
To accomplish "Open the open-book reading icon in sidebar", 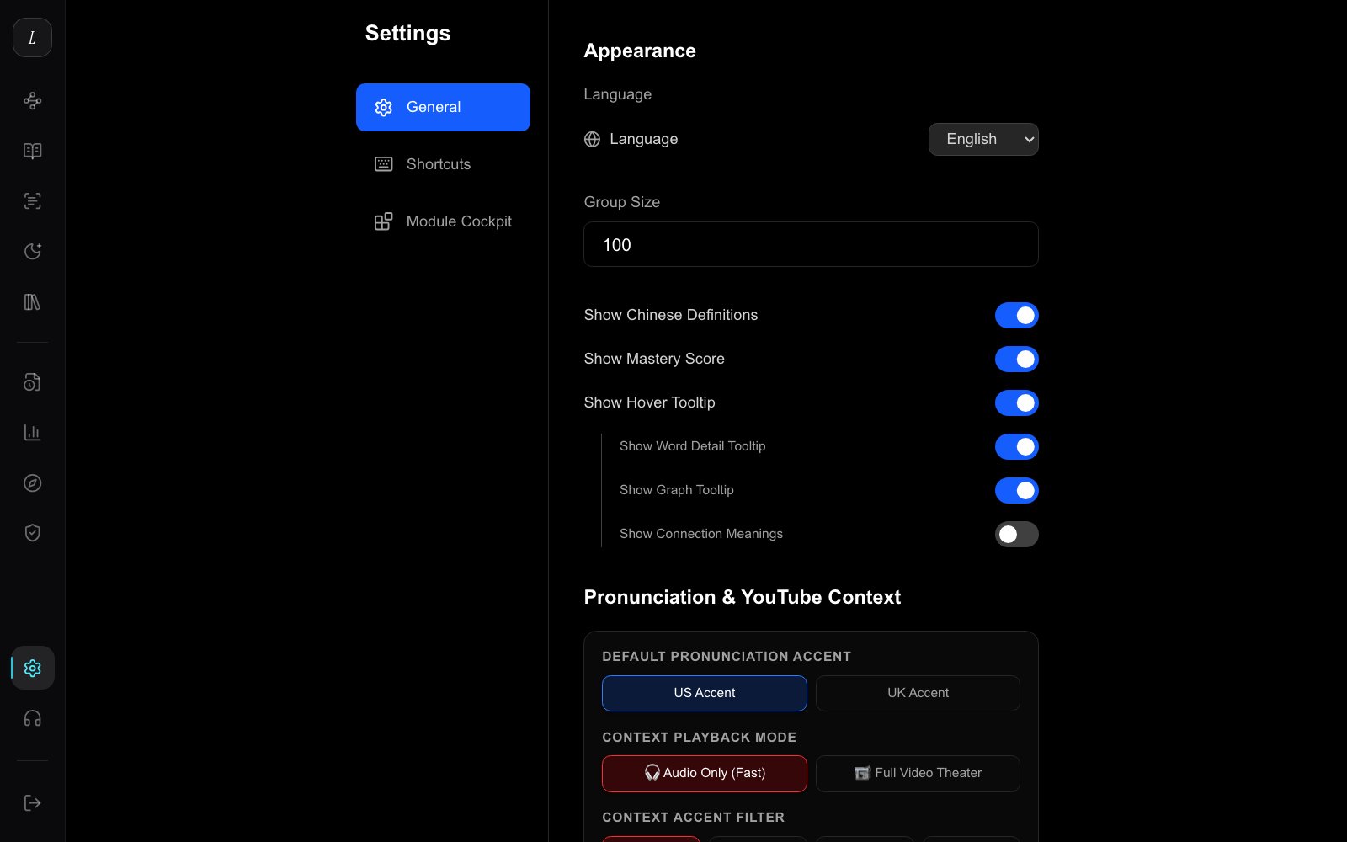I will pyautogui.click(x=32, y=151).
